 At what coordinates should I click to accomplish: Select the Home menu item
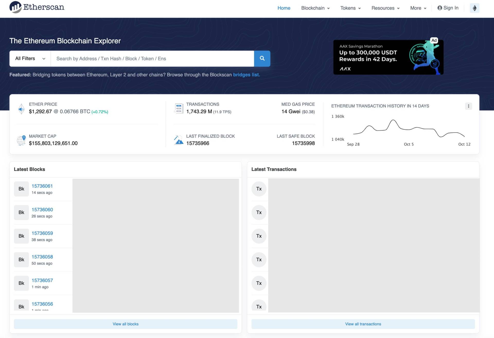tap(284, 8)
